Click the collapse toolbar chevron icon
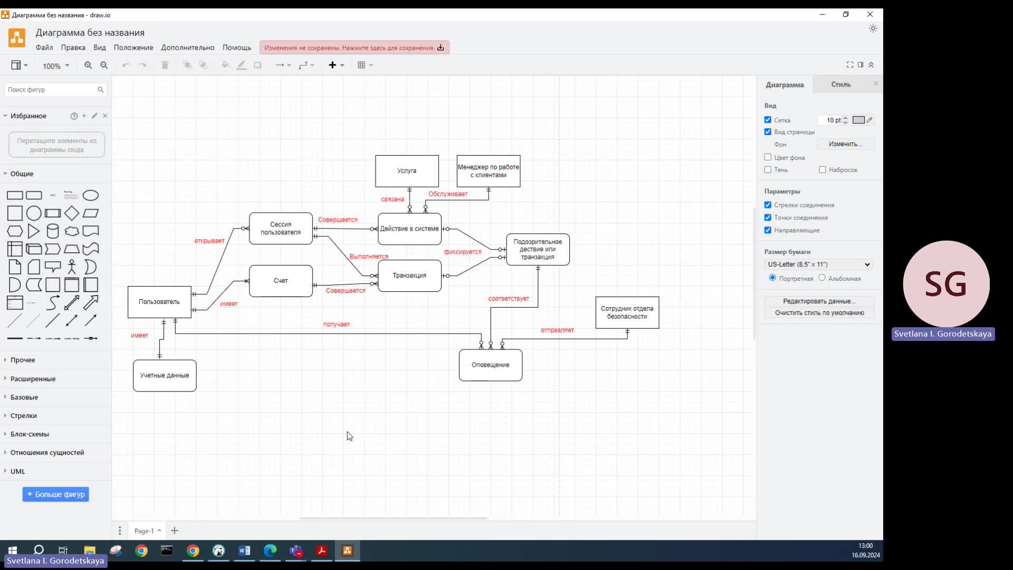Screen dimensions: 1013x570 pyautogui.click(x=871, y=65)
